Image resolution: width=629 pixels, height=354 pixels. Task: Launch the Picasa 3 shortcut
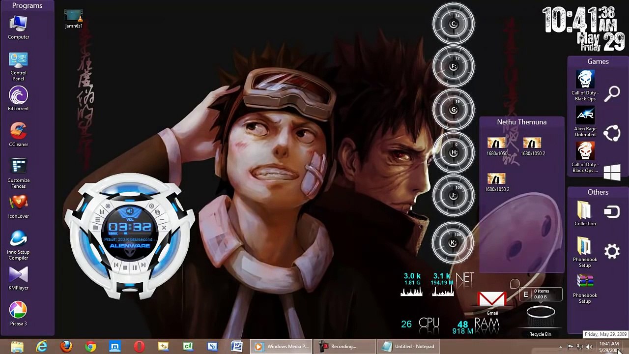[x=19, y=314]
